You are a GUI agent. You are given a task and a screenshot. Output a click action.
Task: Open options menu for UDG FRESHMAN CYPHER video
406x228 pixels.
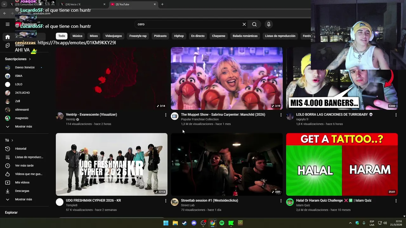coord(166,200)
